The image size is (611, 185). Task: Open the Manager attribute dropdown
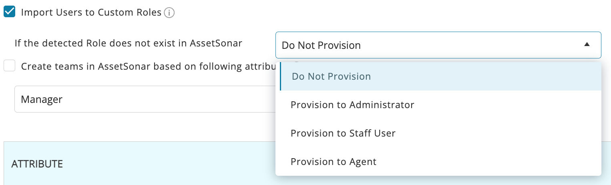[x=144, y=99]
